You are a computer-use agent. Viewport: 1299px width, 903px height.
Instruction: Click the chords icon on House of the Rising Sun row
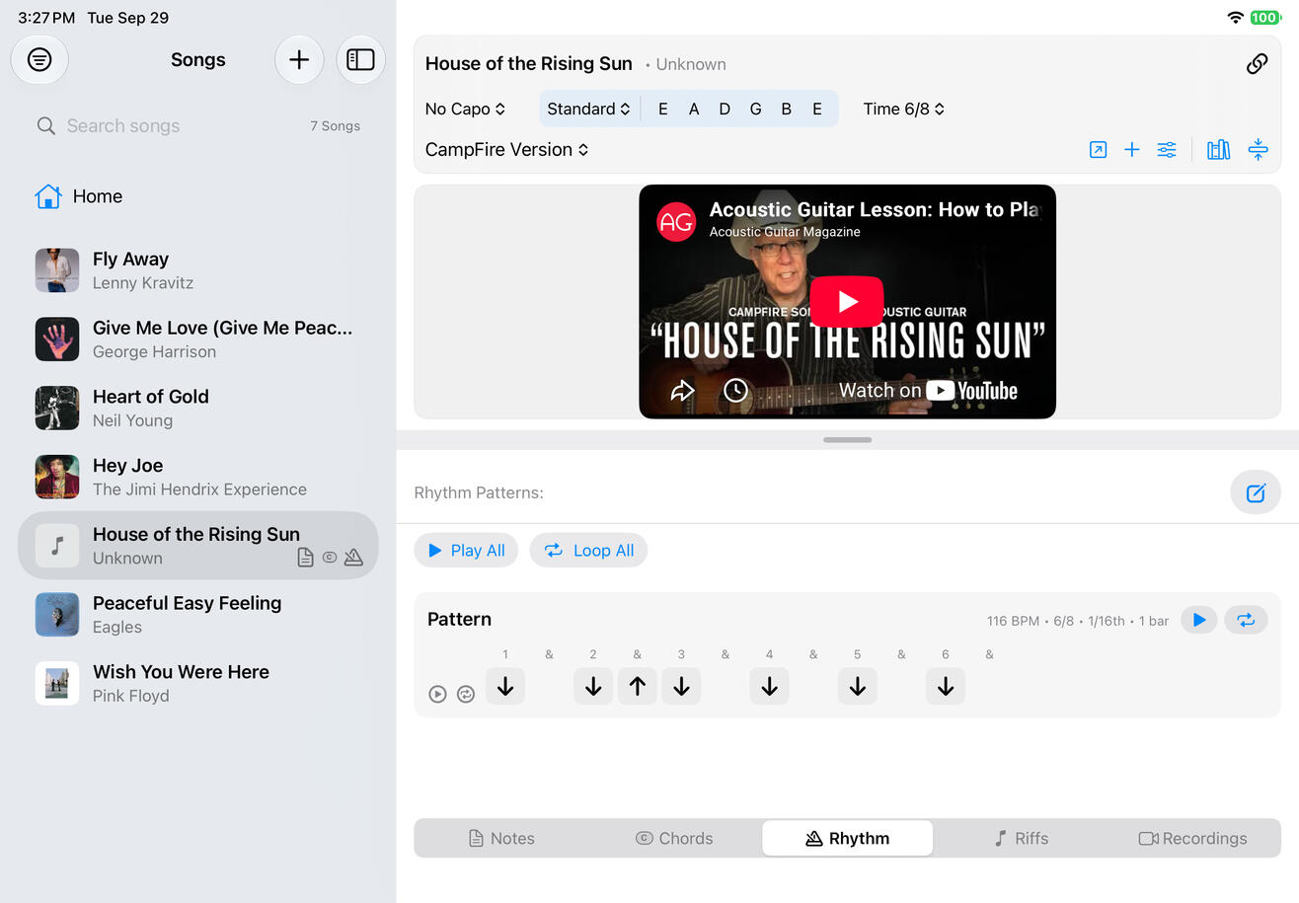click(x=330, y=558)
